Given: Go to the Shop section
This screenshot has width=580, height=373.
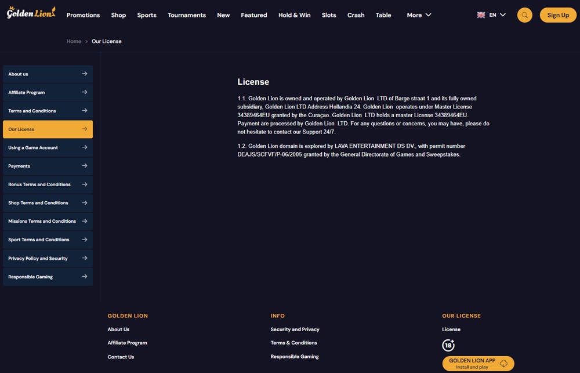Looking at the screenshot, I should [x=118, y=15].
